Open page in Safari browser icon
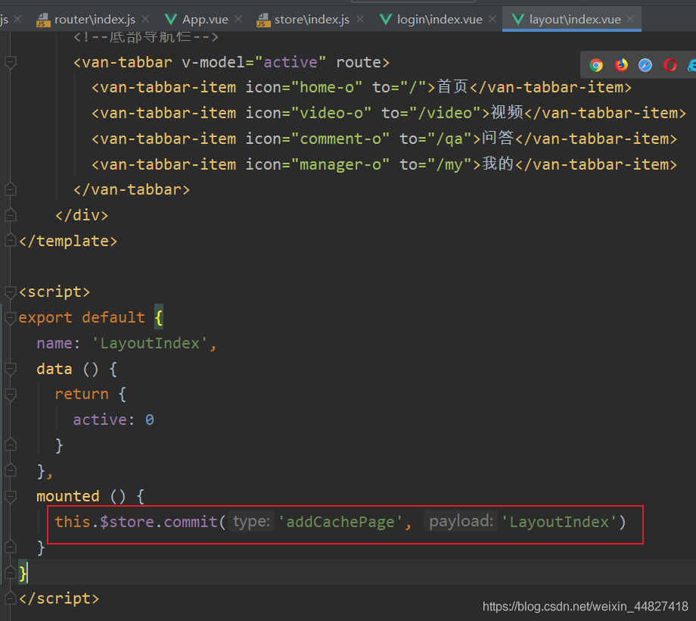This screenshot has height=621, width=696. [x=645, y=65]
